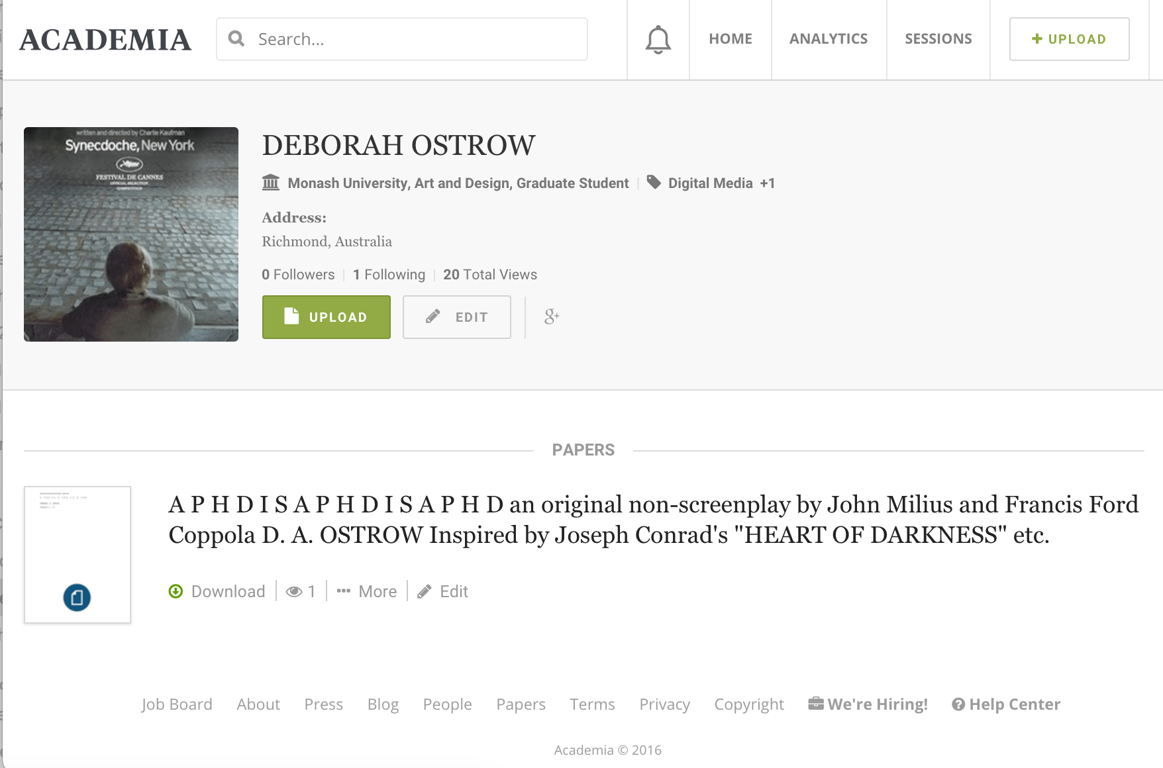Open the Synecdoche profile picture
Viewport: 1163px width, 768px height.
(131, 234)
